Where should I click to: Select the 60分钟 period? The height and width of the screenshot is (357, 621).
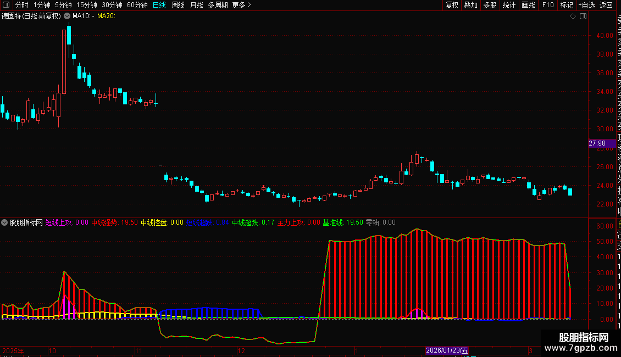click(x=137, y=5)
